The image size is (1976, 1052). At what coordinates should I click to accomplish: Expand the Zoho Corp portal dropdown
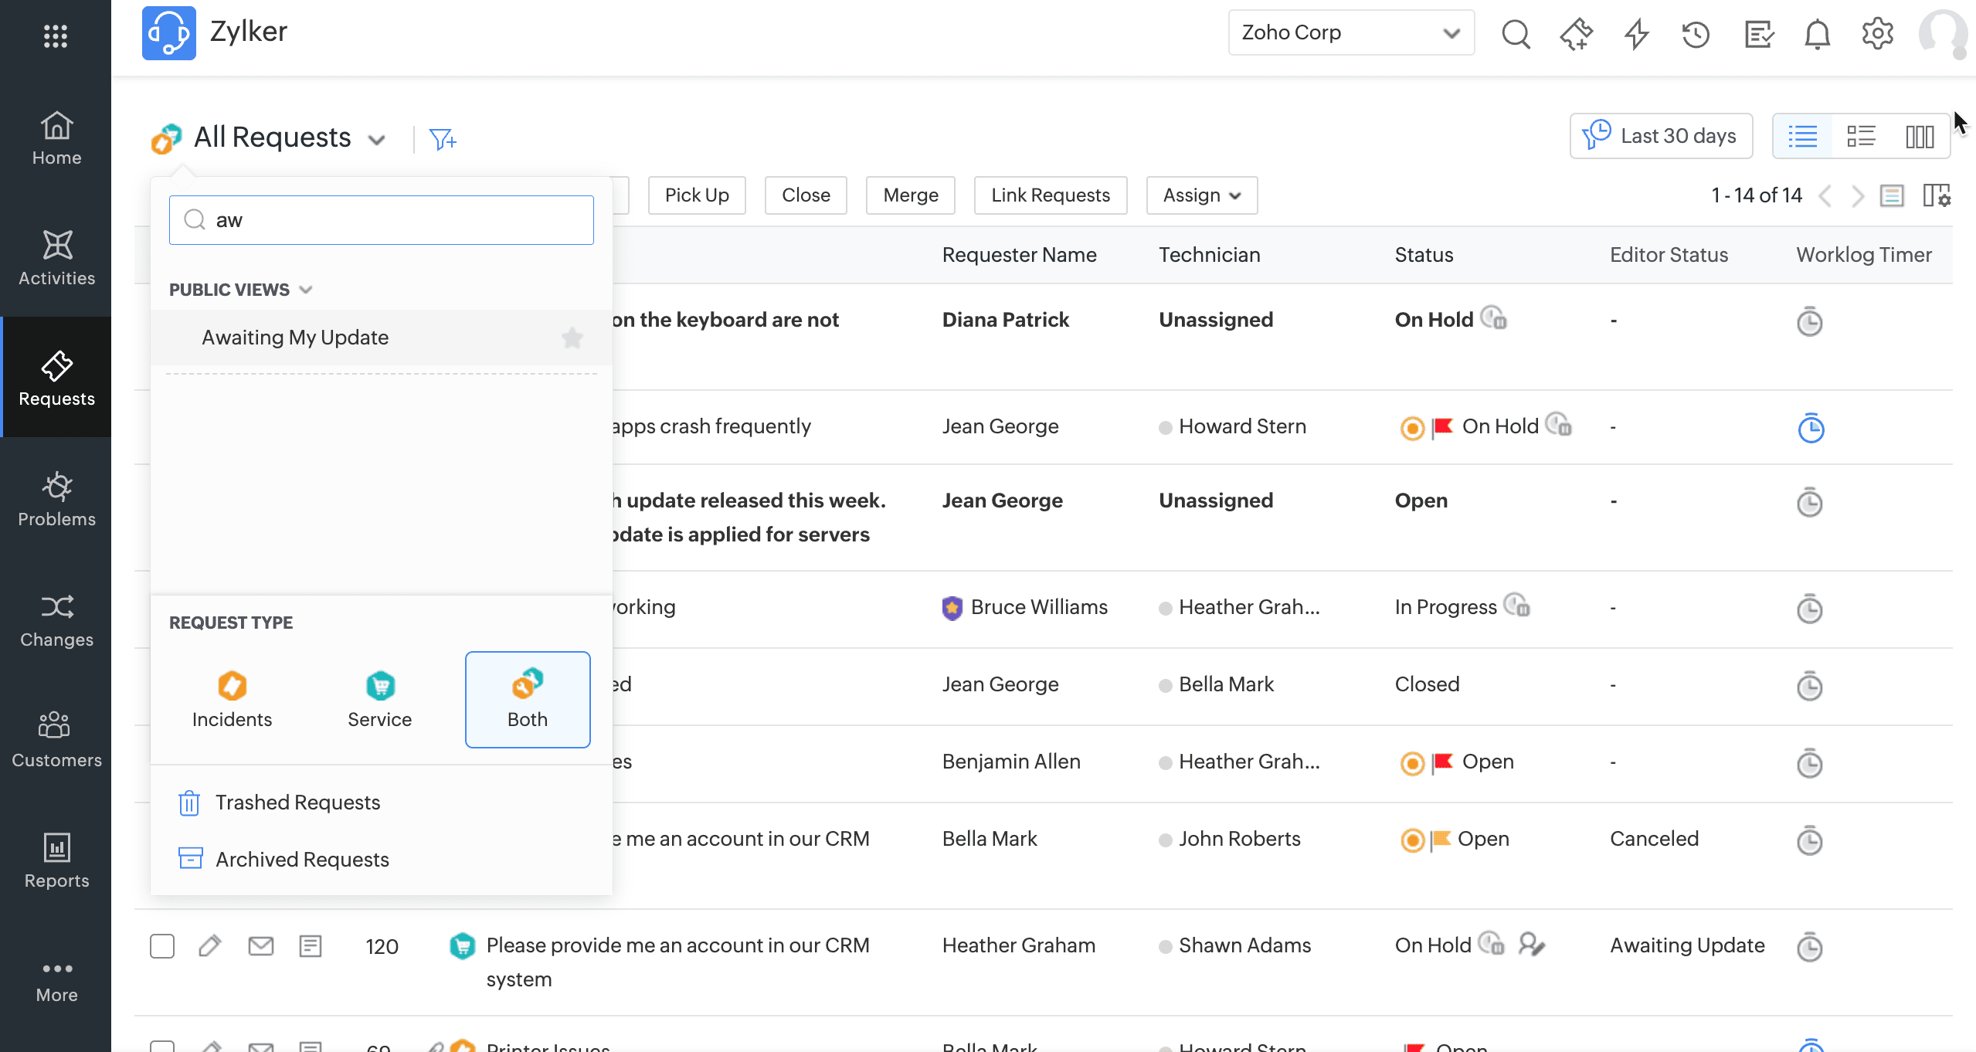1351,32
